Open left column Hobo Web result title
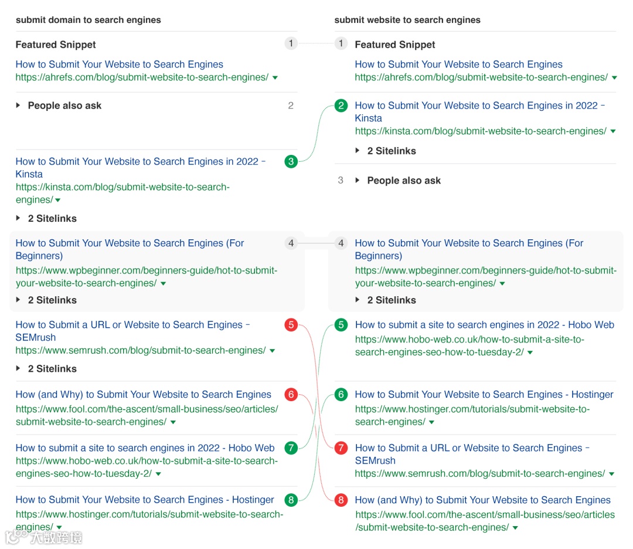The height and width of the screenshot is (549, 633). 145,448
